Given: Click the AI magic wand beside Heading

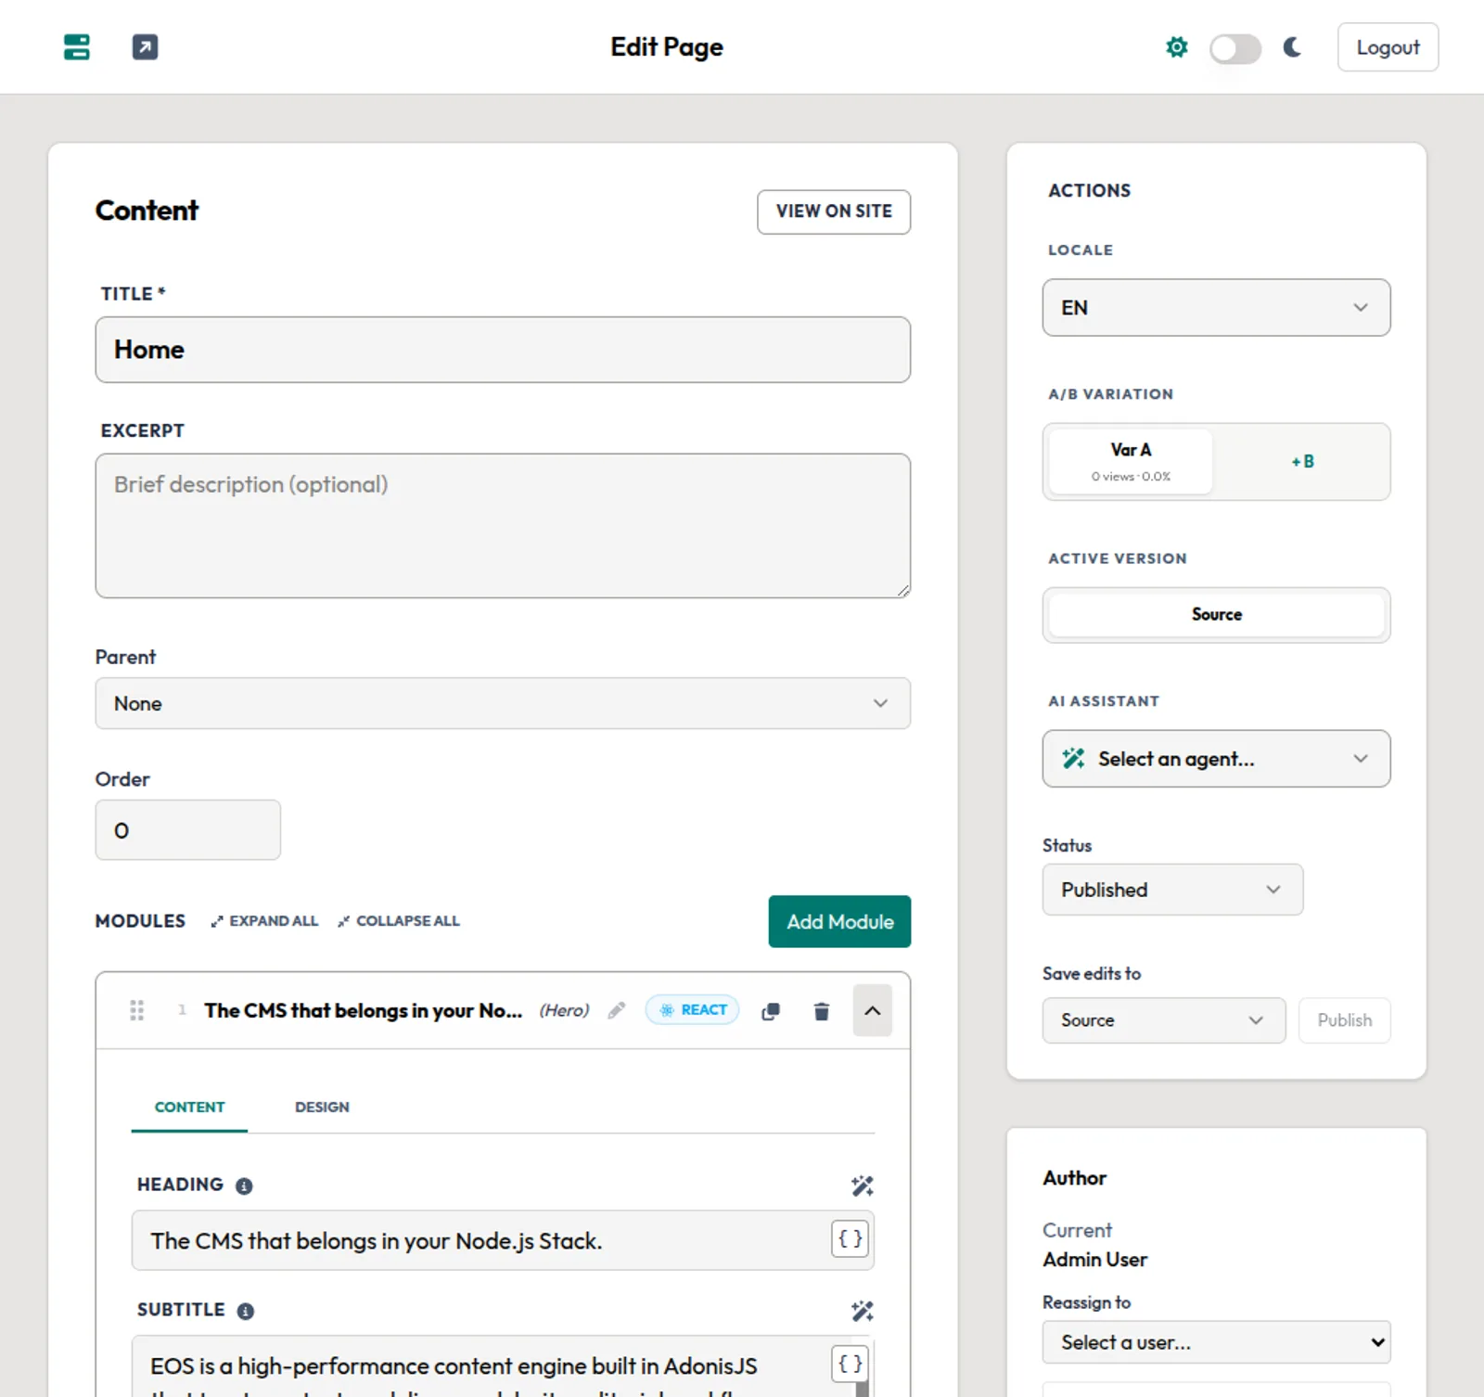Looking at the screenshot, I should (862, 1186).
